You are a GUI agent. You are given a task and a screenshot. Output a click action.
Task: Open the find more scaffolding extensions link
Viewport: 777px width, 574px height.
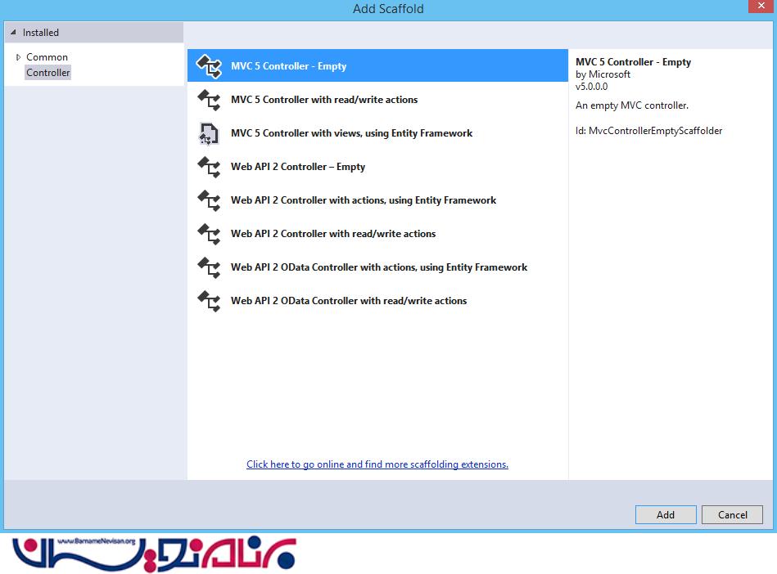click(377, 464)
